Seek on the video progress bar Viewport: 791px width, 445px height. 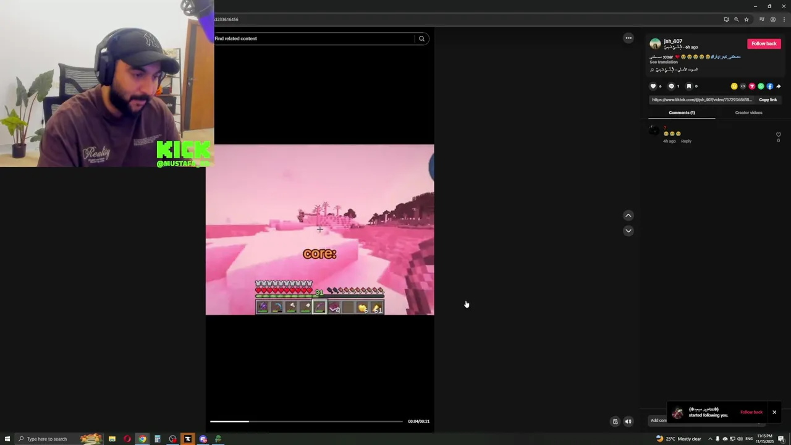pyautogui.click(x=306, y=422)
